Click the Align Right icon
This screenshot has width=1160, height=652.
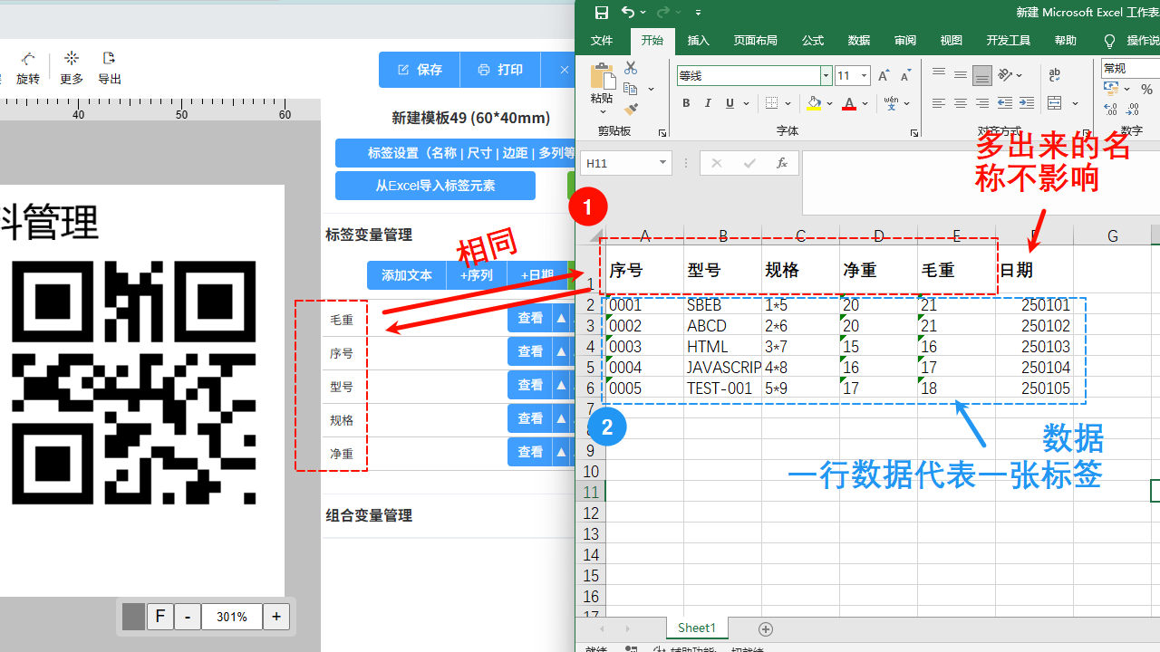[982, 103]
